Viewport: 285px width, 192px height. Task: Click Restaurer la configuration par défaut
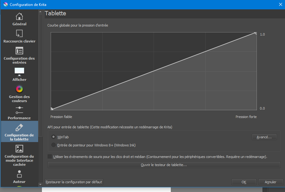(x=74, y=182)
